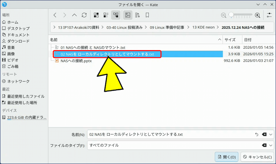Clear the name field with backspace icon
The width and height of the screenshot is (276, 164).
click(264, 134)
